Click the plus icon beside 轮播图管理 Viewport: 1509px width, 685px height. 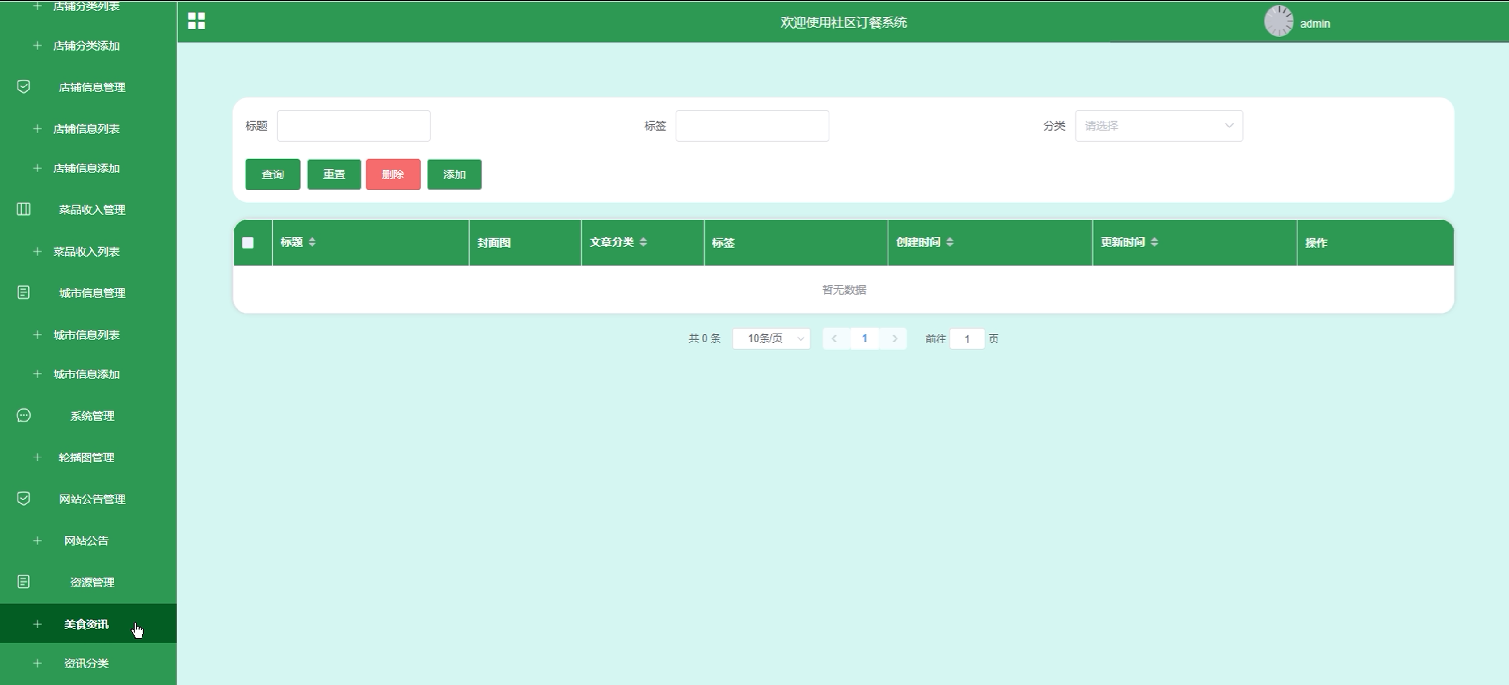[x=37, y=457]
